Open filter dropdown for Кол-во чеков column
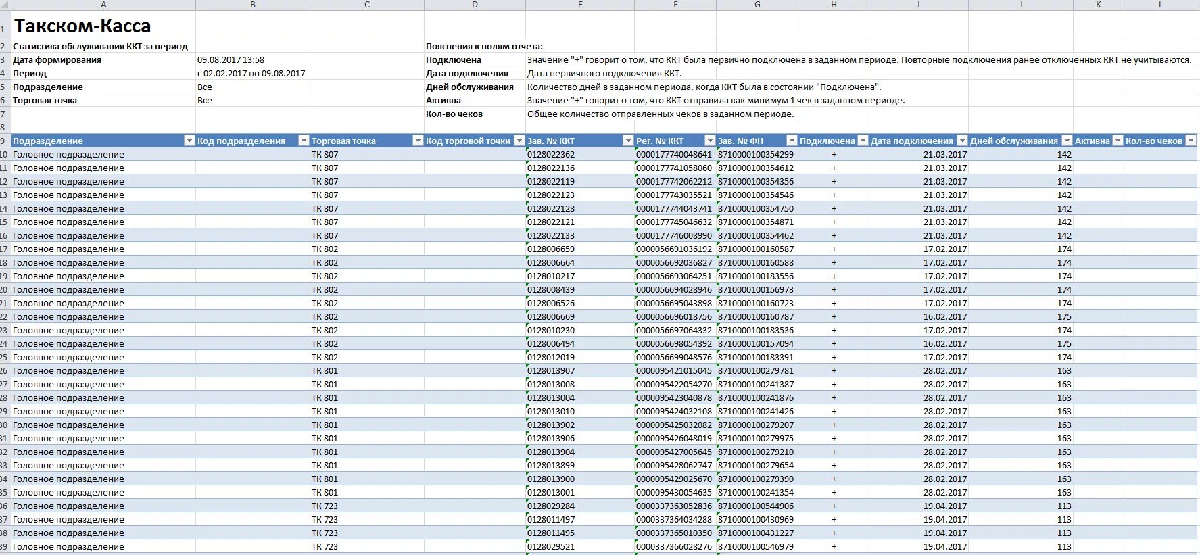The image size is (1200, 555). coord(1191,141)
